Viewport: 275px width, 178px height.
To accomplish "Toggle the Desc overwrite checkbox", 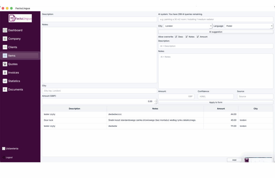I will point(176,37).
